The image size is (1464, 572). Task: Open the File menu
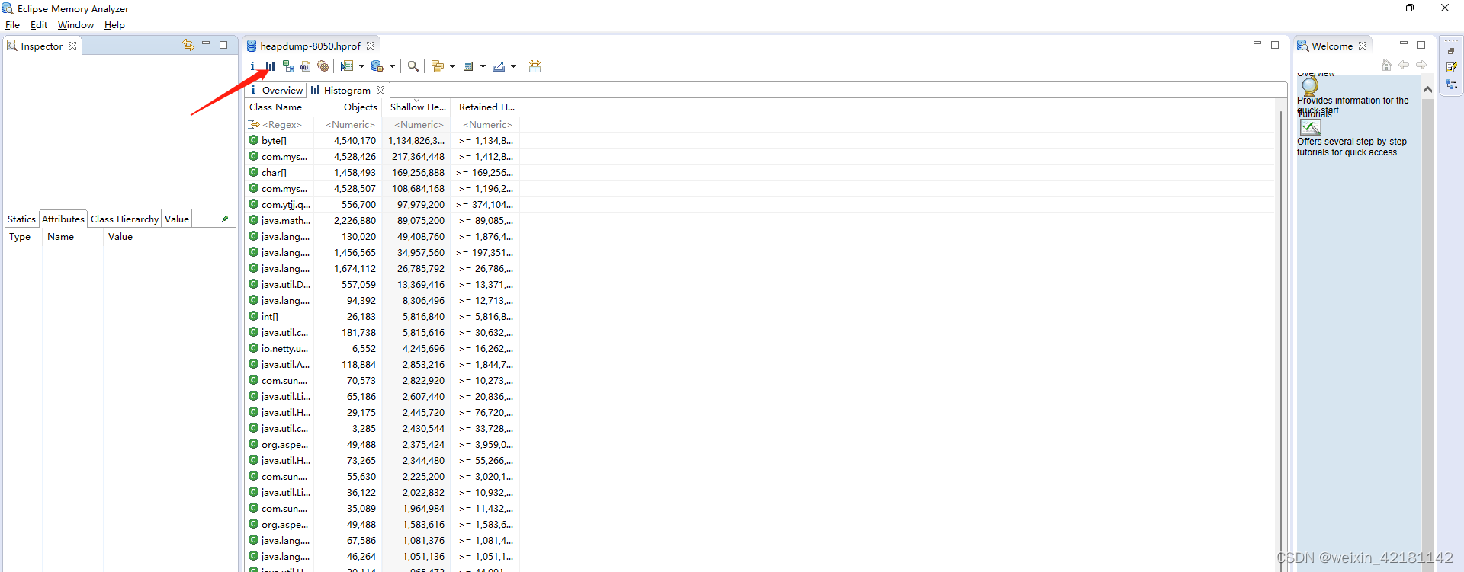point(12,25)
